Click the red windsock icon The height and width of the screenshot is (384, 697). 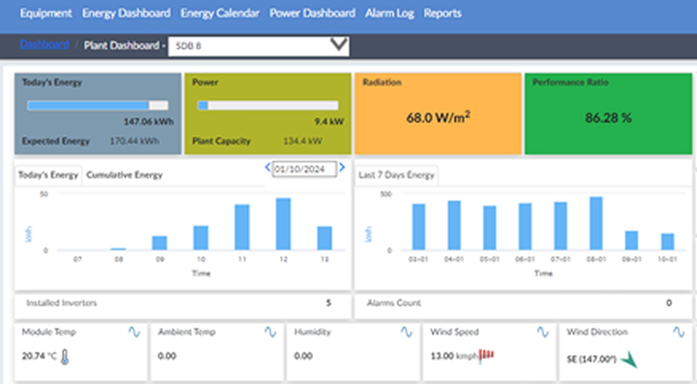point(486,355)
